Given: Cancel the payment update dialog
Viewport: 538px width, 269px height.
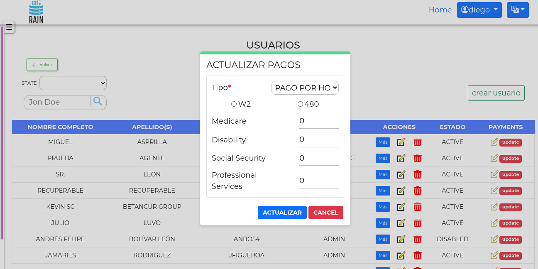Looking at the screenshot, I should 325,213.
